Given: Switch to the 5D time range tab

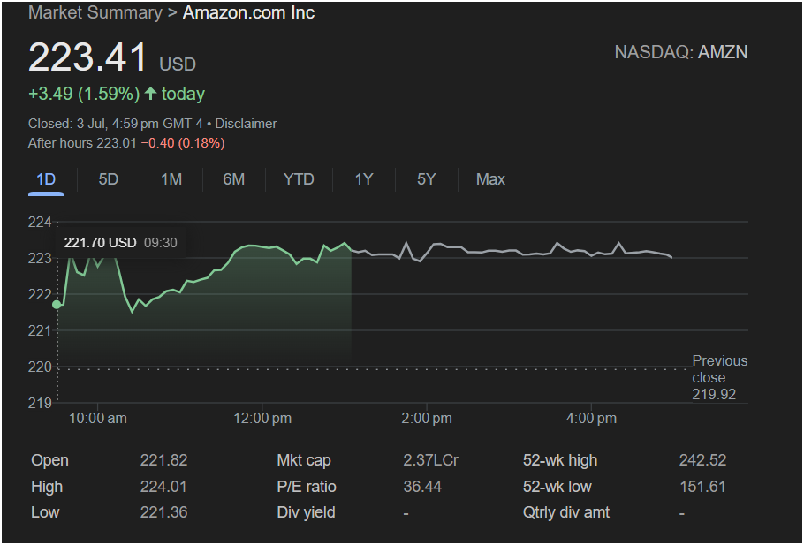Looking at the screenshot, I should pyautogui.click(x=108, y=179).
